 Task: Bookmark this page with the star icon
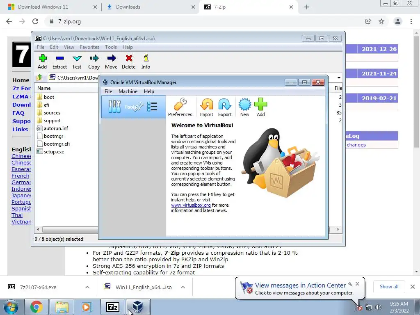(381, 21)
